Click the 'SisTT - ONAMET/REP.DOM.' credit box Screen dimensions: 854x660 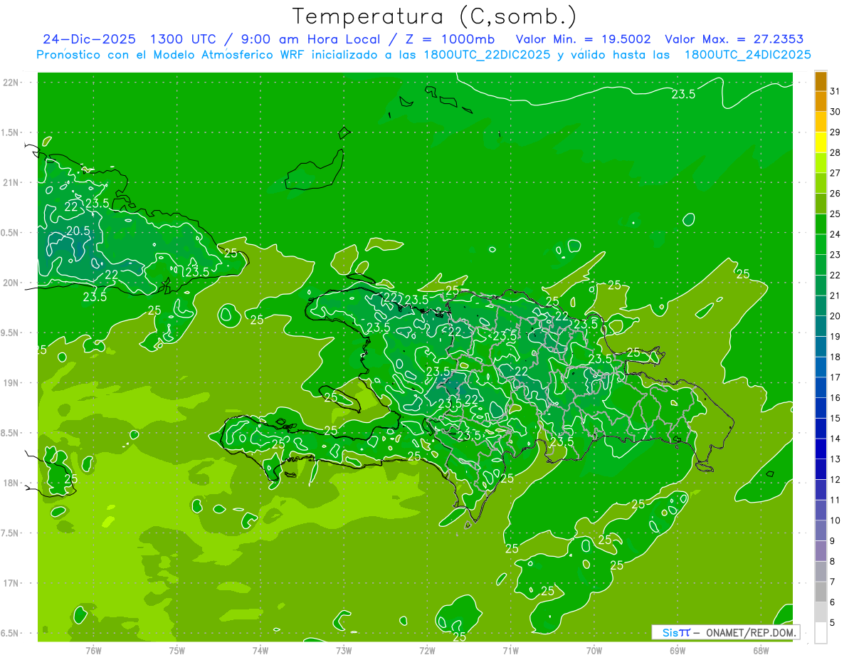[x=725, y=632]
